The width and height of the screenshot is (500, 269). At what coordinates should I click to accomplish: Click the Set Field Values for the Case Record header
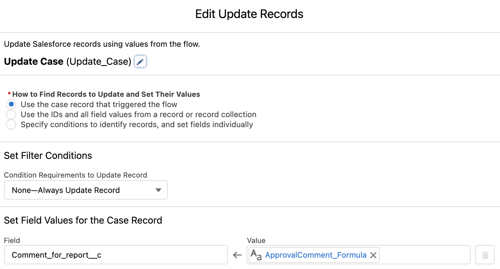(83, 220)
